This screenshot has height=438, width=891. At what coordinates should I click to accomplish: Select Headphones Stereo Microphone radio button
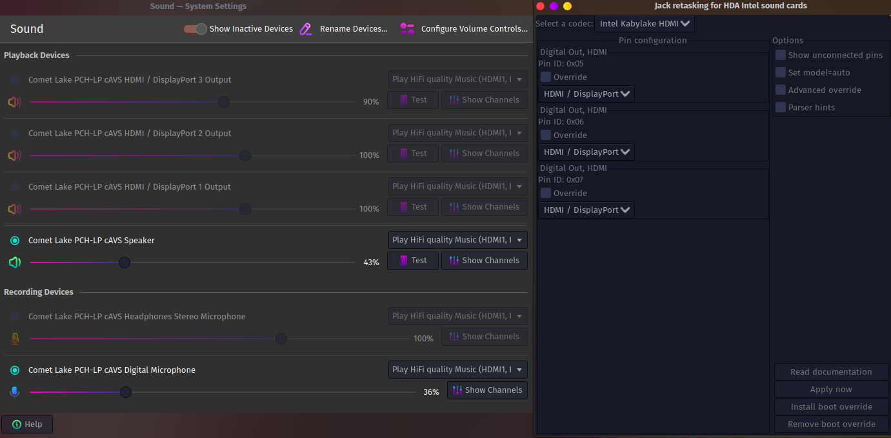coord(15,317)
